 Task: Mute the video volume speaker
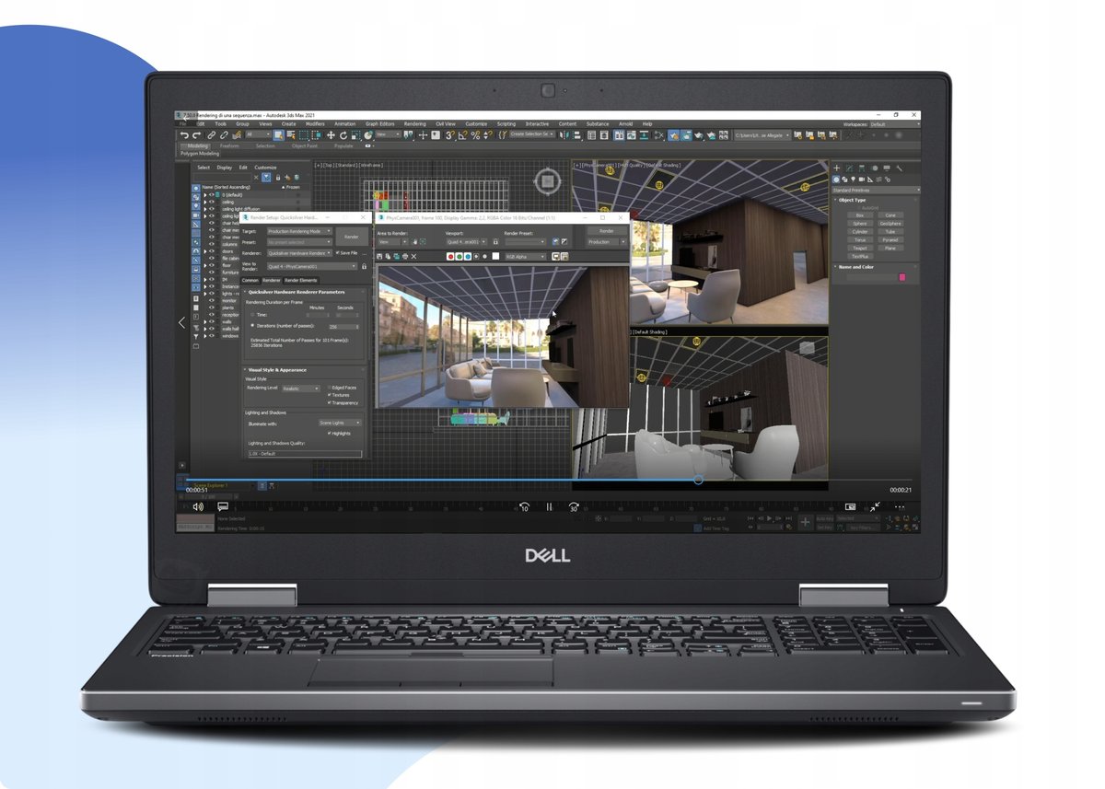197,506
